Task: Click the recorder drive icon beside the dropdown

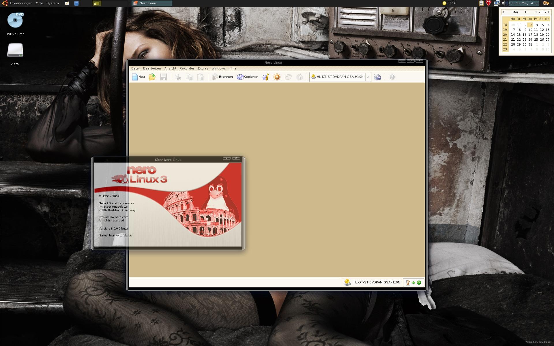Action: pos(377,77)
